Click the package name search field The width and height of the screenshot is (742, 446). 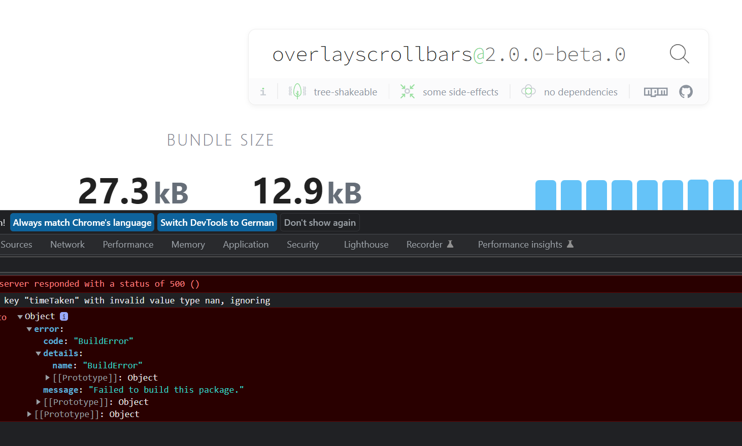[x=449, y=53]
